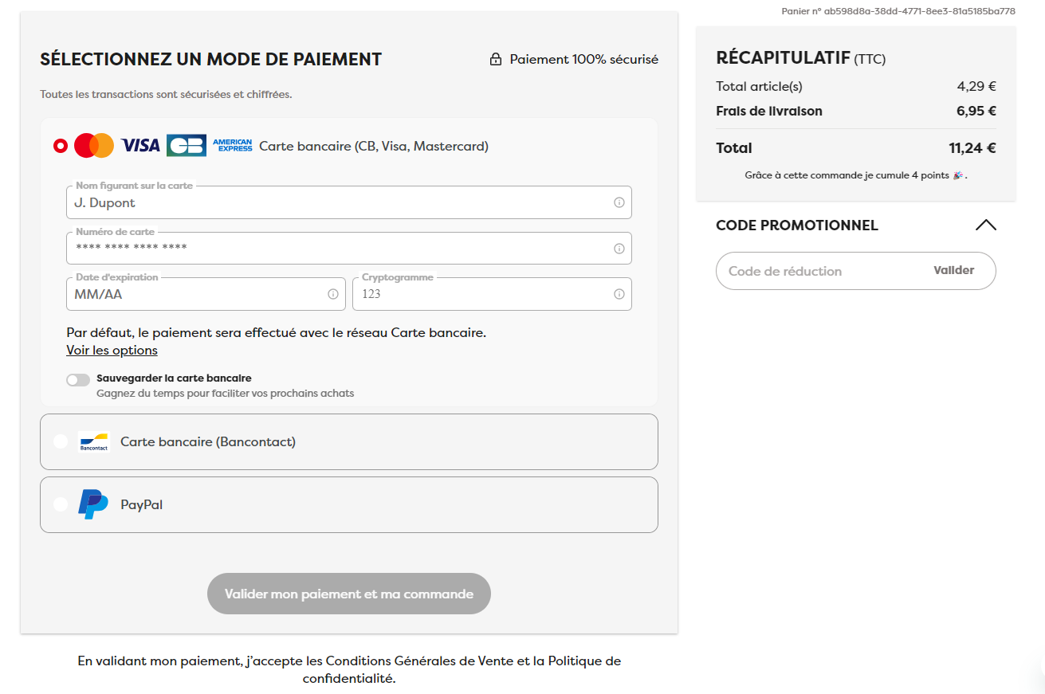Select the Carte bancaire (CB, Visa, Mastercard) radio
The image size is (1045, 694).
[61, 146]
